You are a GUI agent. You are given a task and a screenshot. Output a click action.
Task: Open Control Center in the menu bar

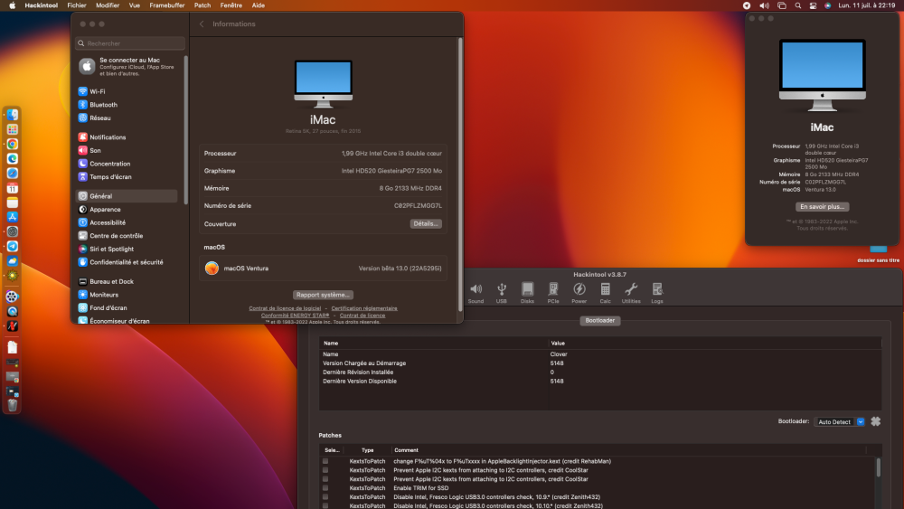(x=813, y=5)
